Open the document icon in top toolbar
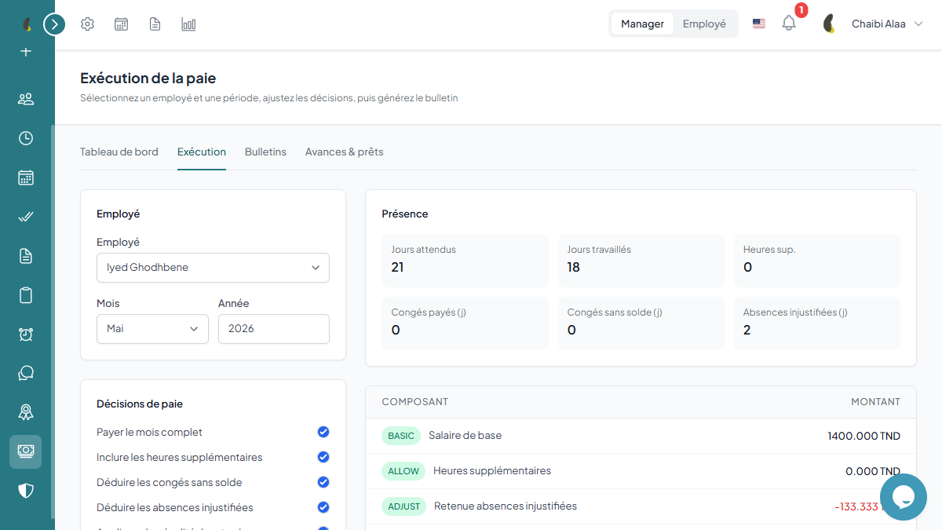This screenshot has width=942, height=530. click(x=155, y=24)
